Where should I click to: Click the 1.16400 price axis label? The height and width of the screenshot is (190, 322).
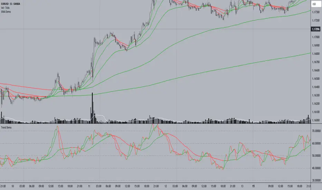[316, 87]
